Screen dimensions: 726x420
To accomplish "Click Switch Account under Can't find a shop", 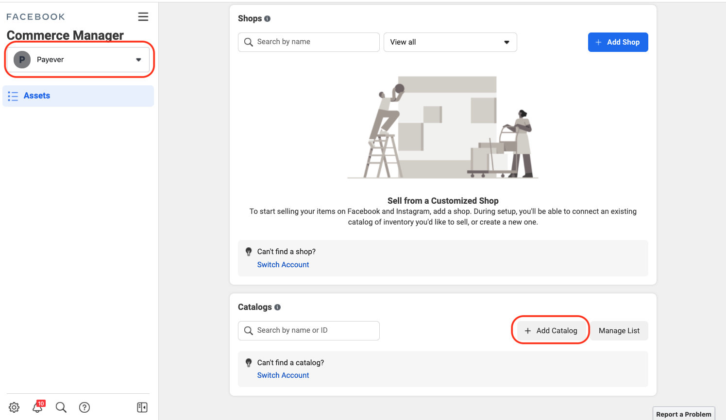I will 283,265.
